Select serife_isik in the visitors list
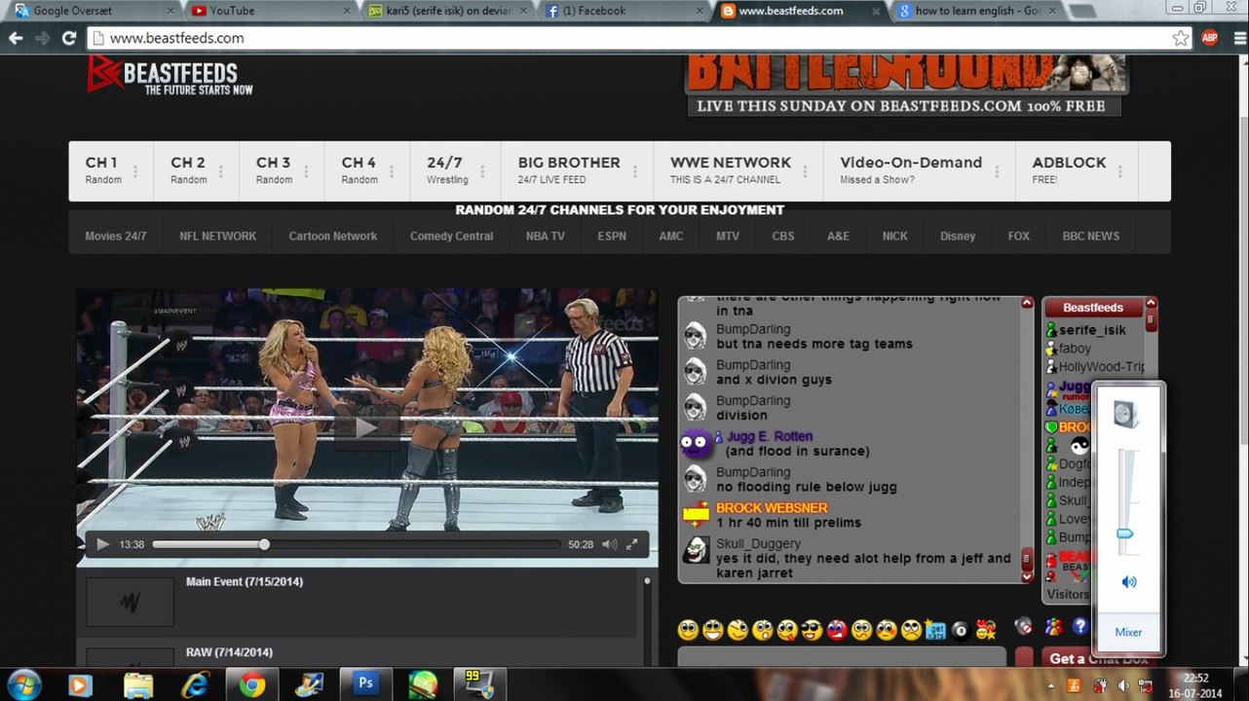This screenshot has width=1249, height=701. coord(1092,330)
